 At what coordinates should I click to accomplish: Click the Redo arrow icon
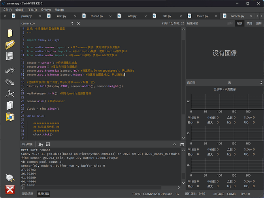click(x=10, y=82)
